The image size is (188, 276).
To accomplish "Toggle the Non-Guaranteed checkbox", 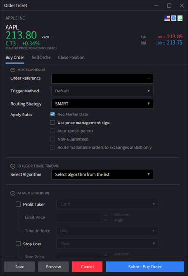I will pyautogui.click(x=52, y=139).
